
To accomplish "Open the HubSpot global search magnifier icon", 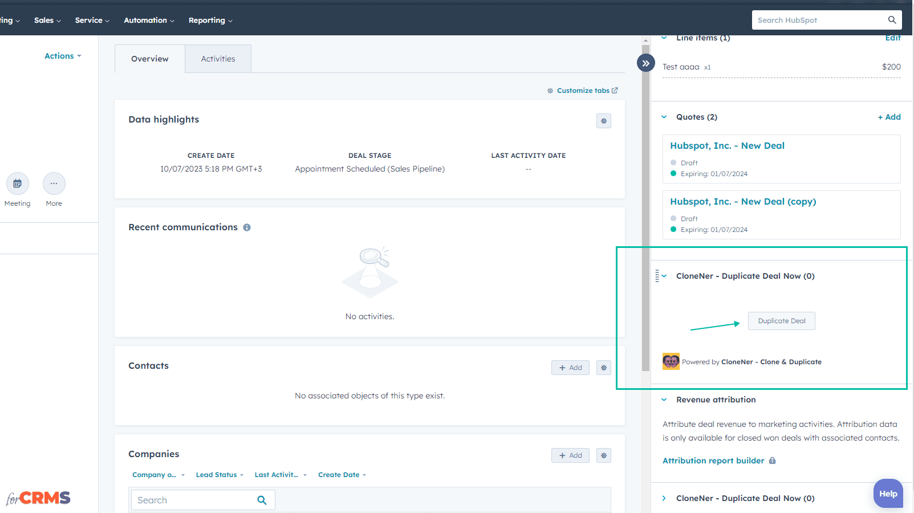I will tap(892, 19).
